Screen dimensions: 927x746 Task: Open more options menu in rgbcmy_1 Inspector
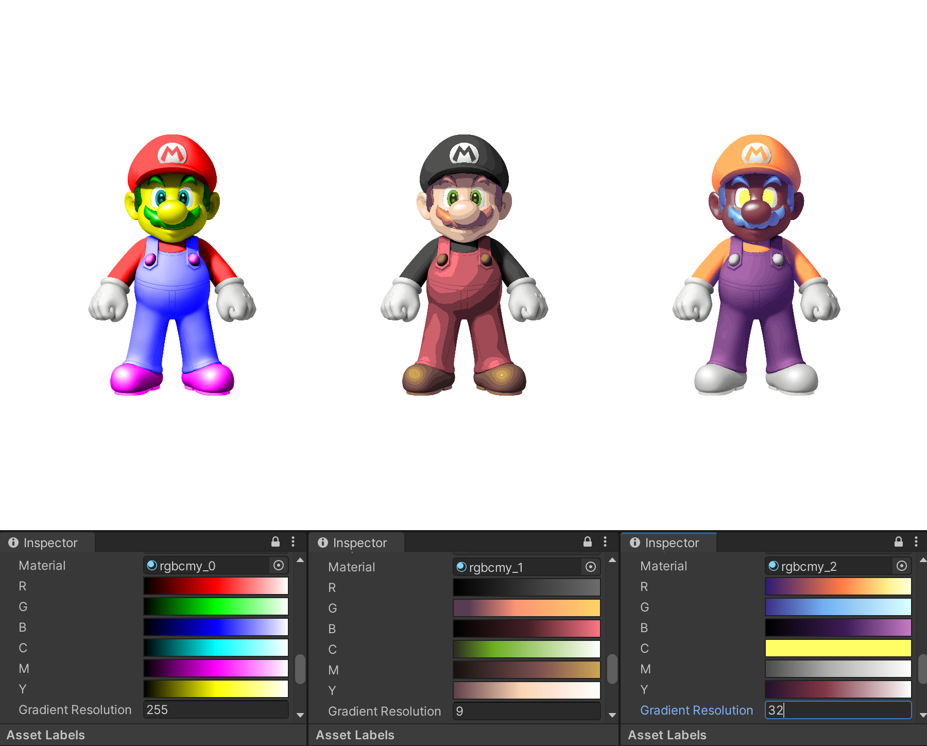[605, 541]
